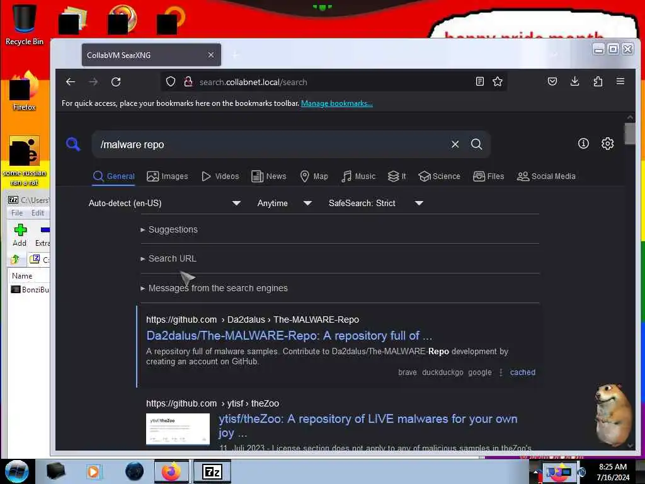Expand the Suggestions section
Viewport: 645px width, 484px height.
click(x=169, y=229)
